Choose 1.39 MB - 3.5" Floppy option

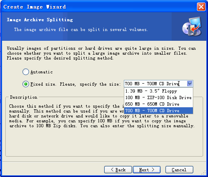click(159, 91)
